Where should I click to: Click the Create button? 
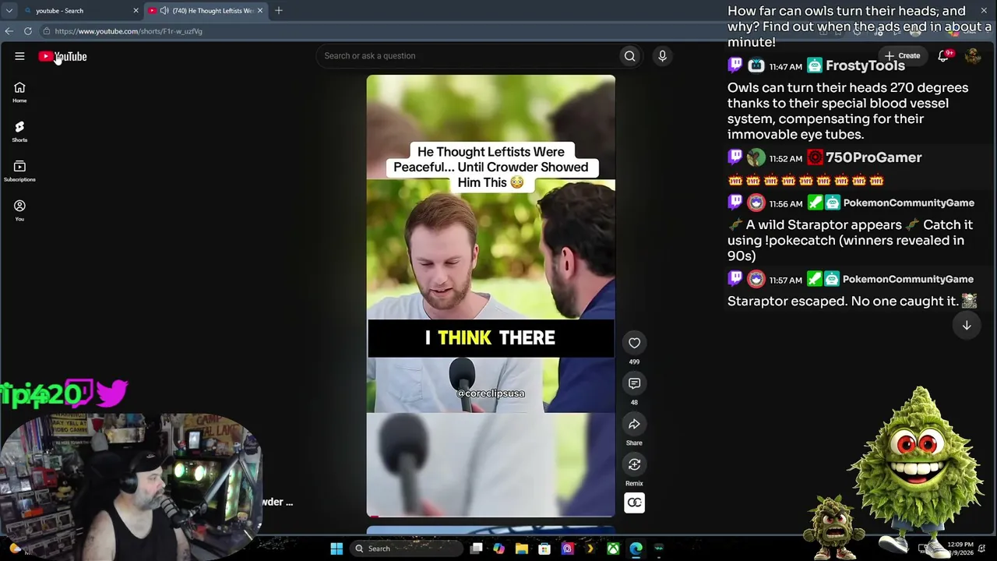tap(904, 56)
